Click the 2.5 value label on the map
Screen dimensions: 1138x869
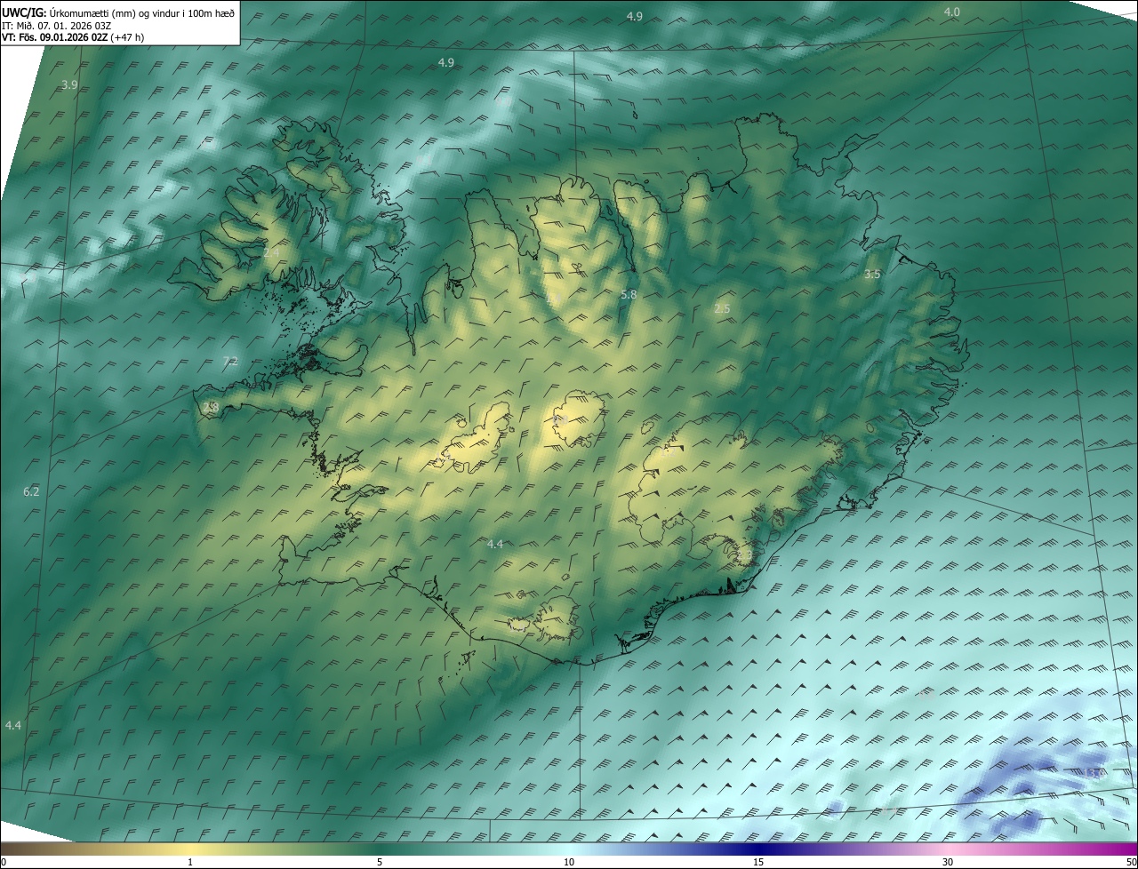722,309
